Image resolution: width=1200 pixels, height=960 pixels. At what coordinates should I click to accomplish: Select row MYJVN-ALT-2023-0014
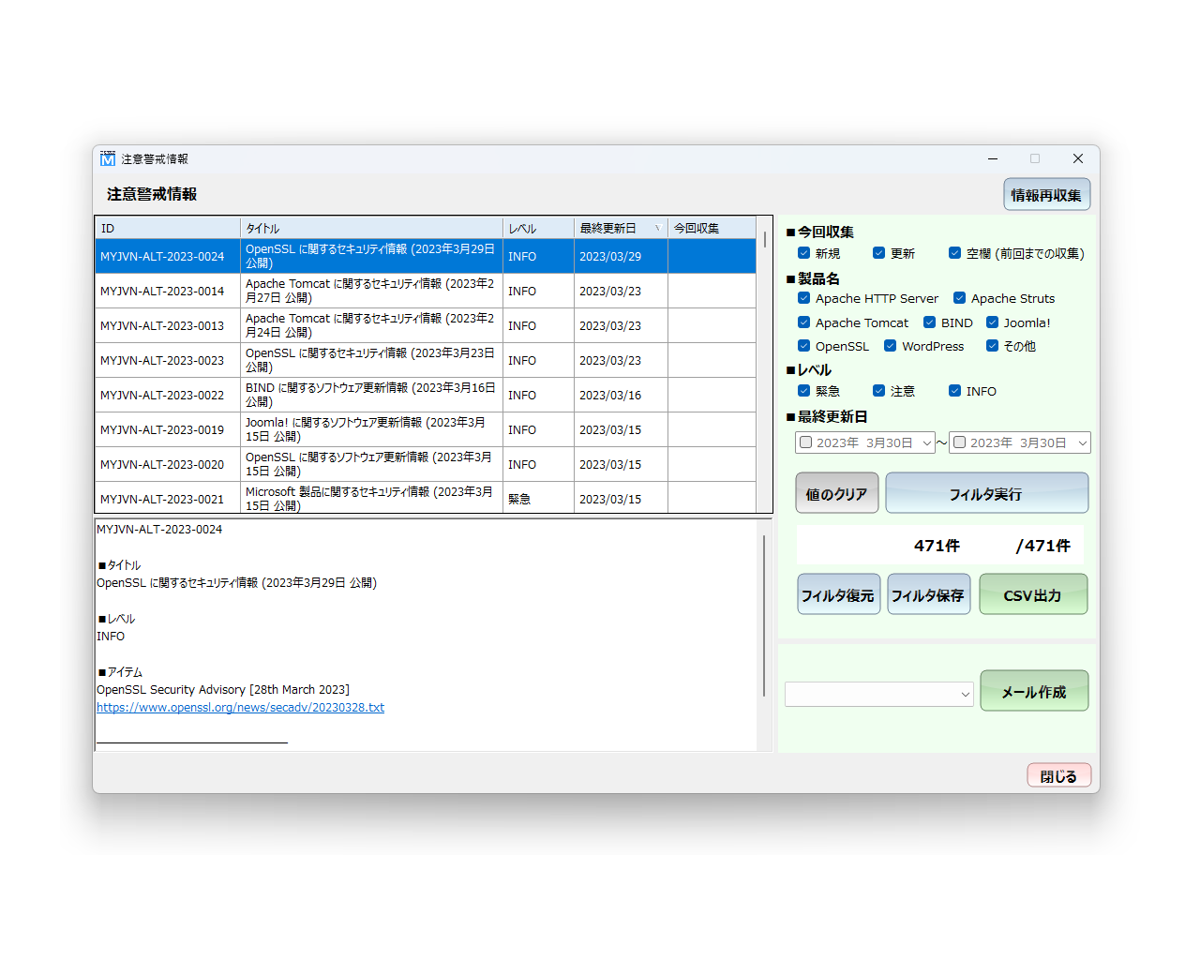[426, 291]
